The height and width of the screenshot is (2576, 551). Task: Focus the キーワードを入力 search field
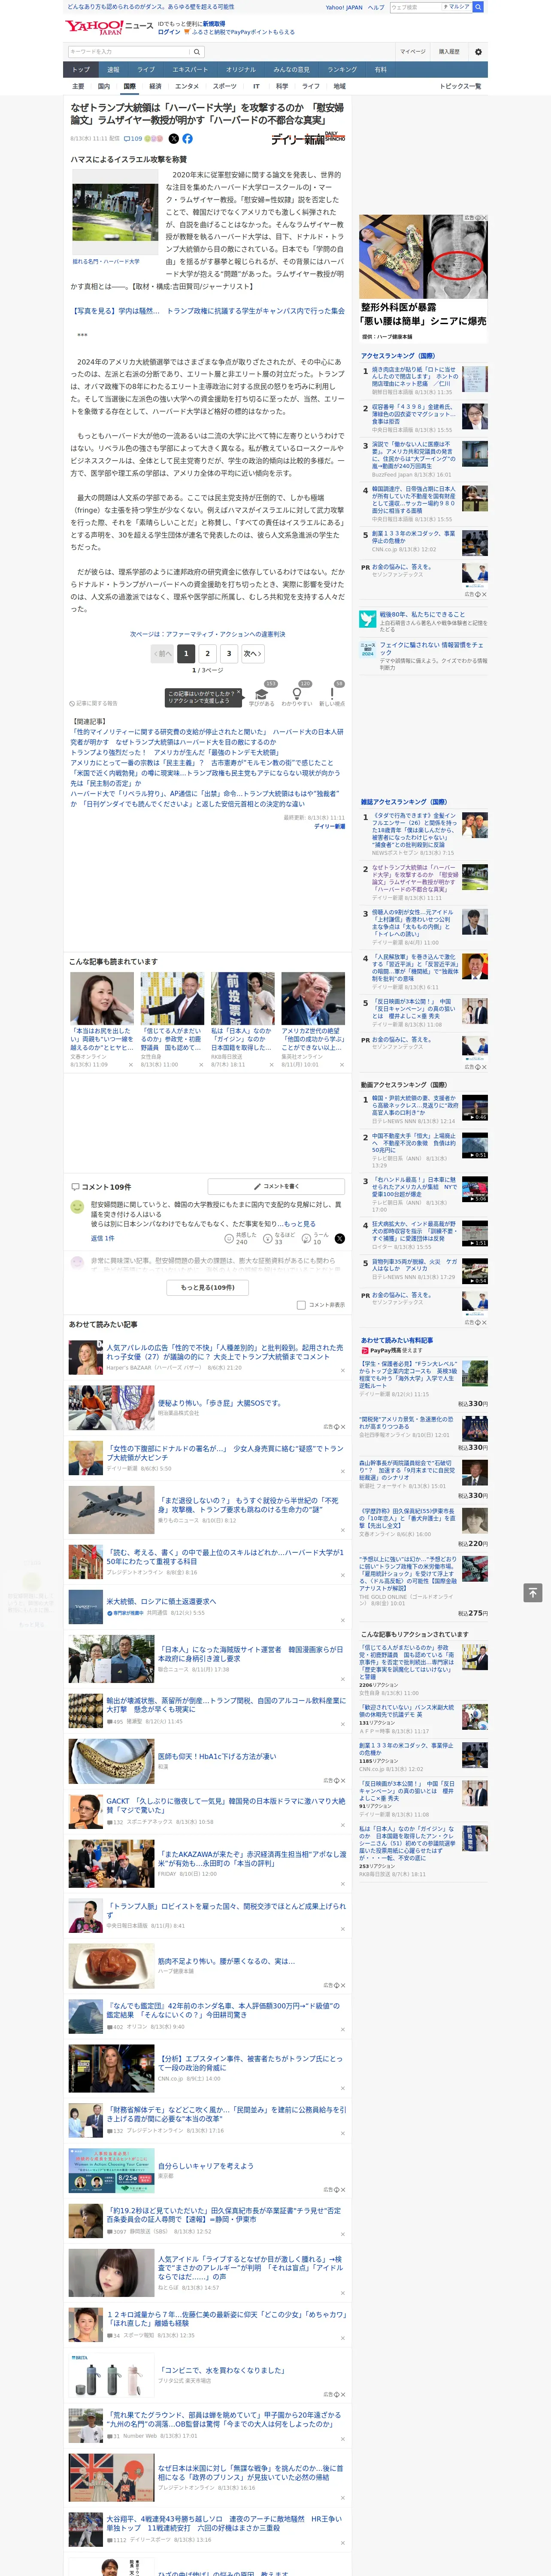tap(129, 52)
